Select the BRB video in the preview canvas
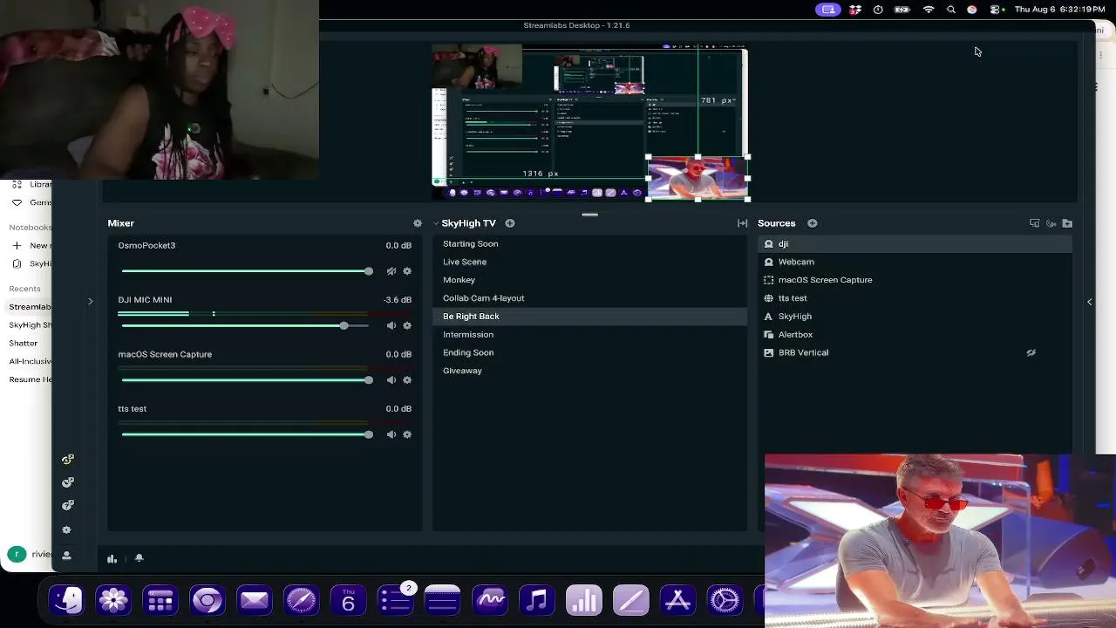Image resolution: width=1116 pixels, height=628 pixels. [697, 178]
